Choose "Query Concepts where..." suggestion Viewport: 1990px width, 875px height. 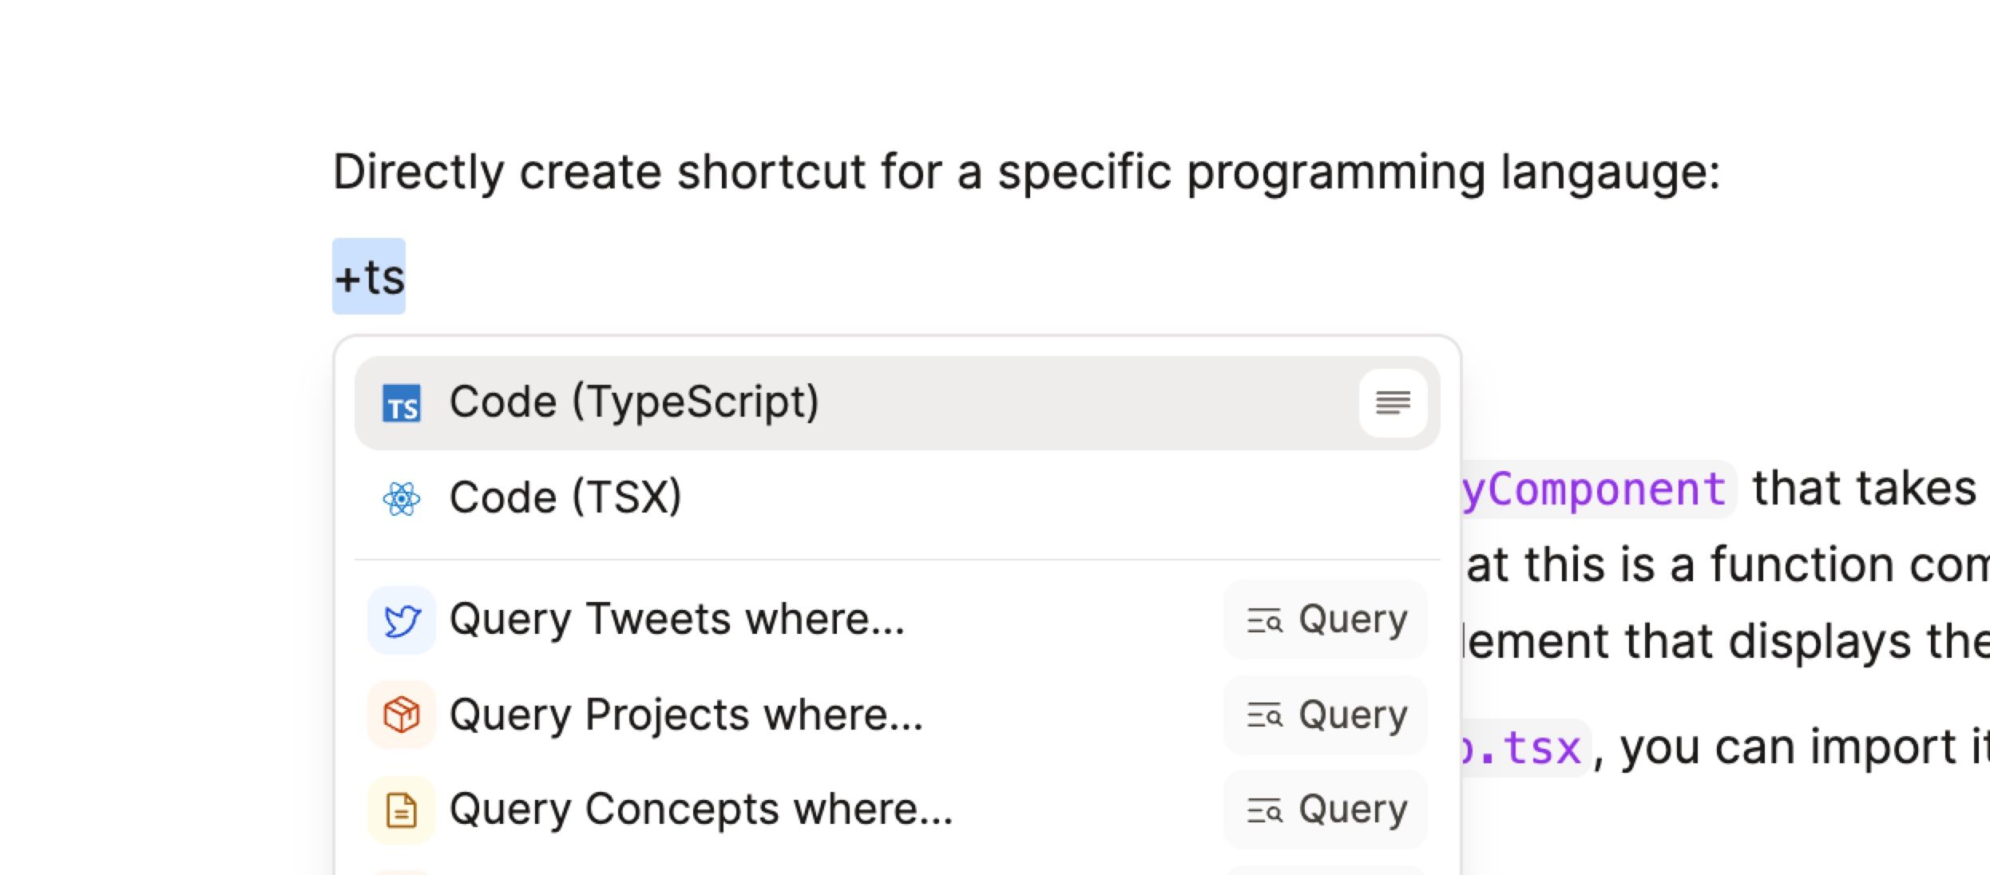click(701, 810)
